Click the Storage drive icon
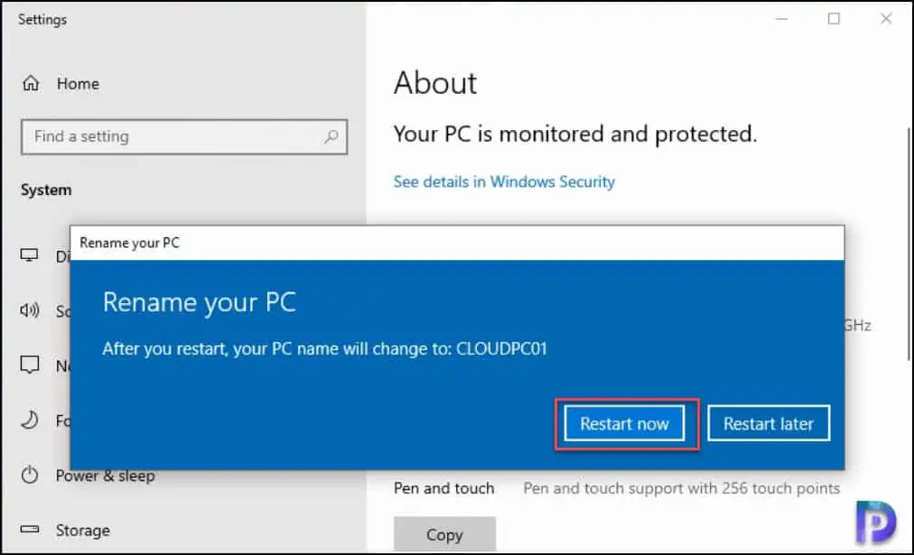 click(x=30, y=530)
